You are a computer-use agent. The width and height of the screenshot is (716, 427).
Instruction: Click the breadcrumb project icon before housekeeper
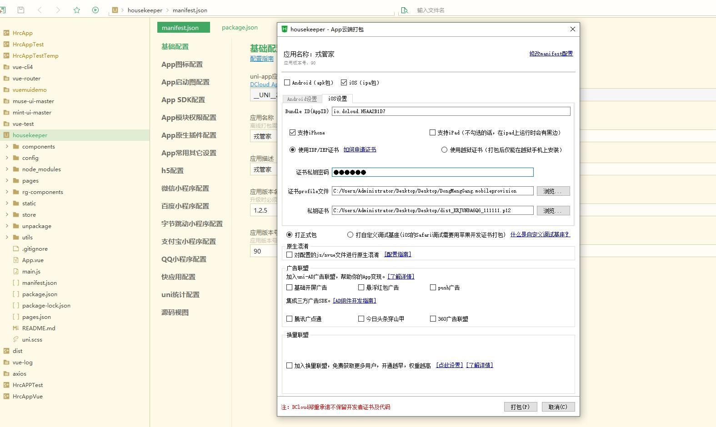click(x=115, y=10)
